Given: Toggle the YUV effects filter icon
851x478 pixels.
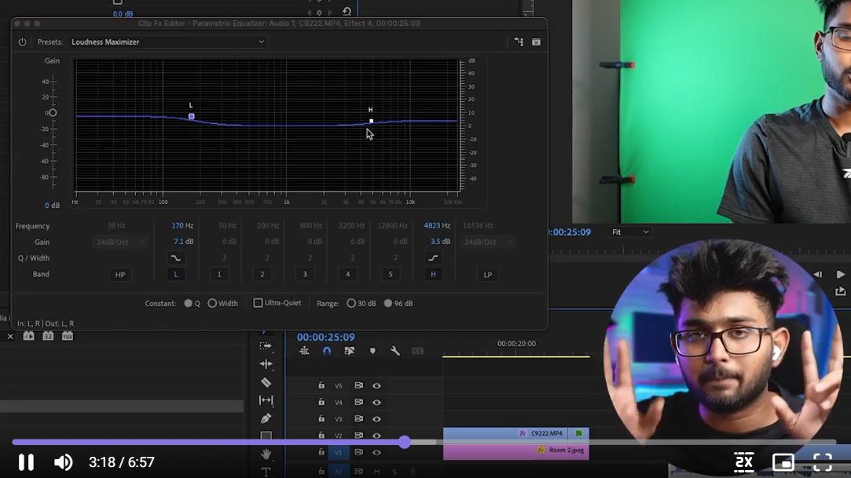Looking at the screenshot, I should coord(68,336).
